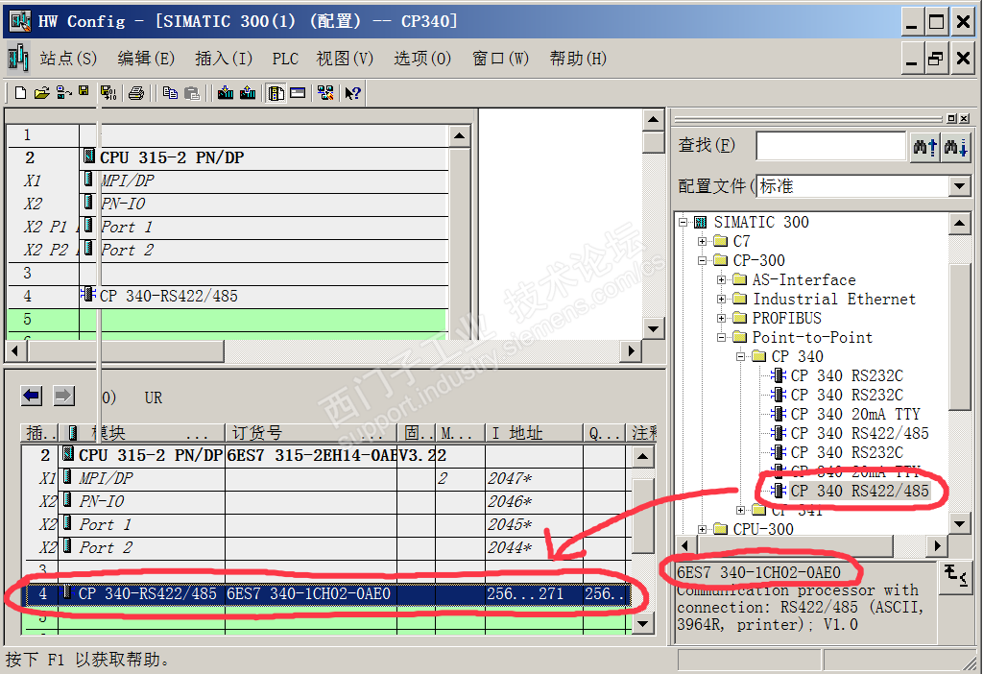The width and height of the screenshot is (983, 674).
Task: Toggle the hardware Catalog toolbar button
Action: 276,93
